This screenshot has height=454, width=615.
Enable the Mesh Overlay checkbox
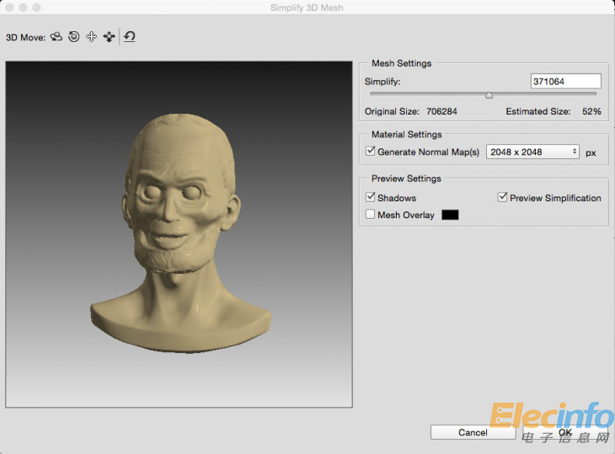coord(371,215)
